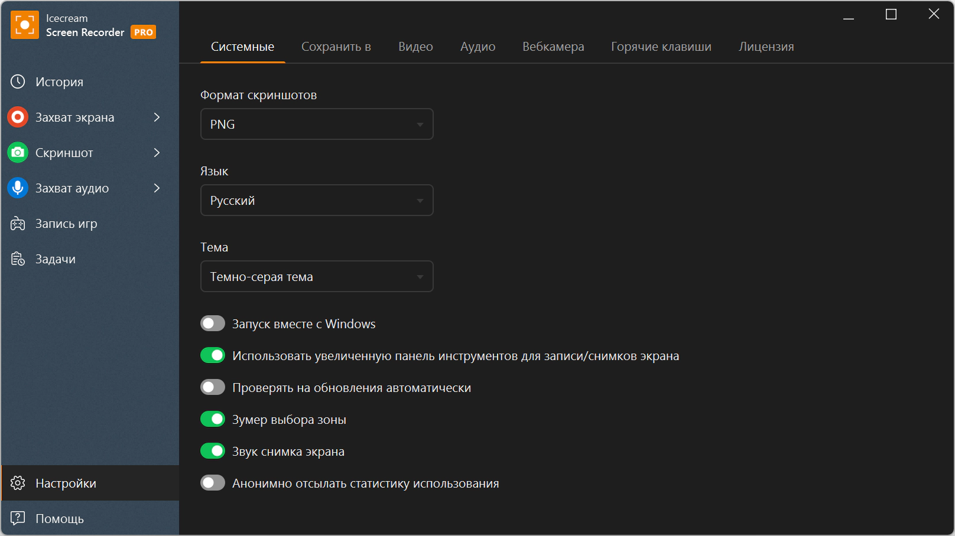This screenshot has width=955, height=536.
Task: Click the Tasks scheduler icon
Action: (18, 259)
